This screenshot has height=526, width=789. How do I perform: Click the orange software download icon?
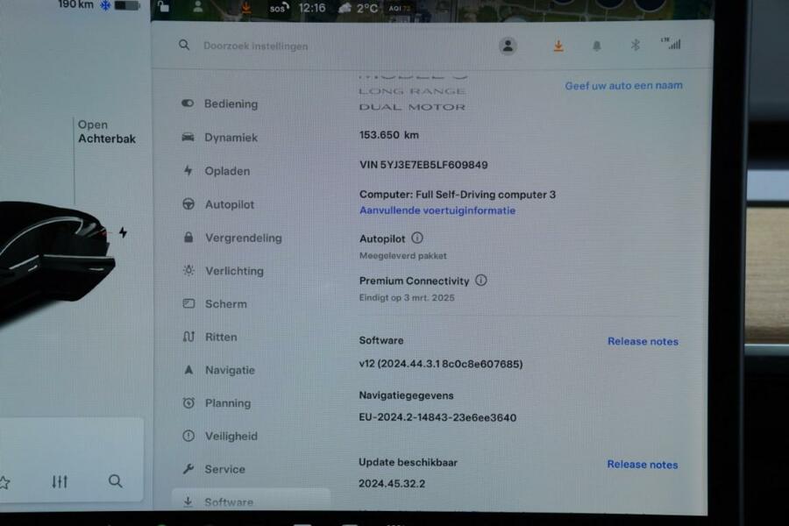pyautogui.click(x=558, y=46)
